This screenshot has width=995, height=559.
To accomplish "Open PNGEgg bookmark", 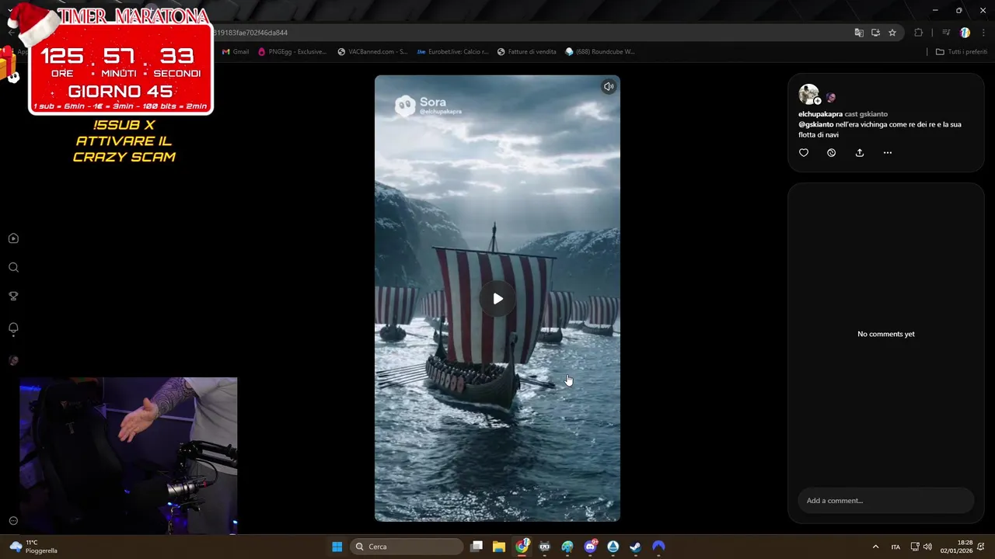I will click(x=292, y=52).
